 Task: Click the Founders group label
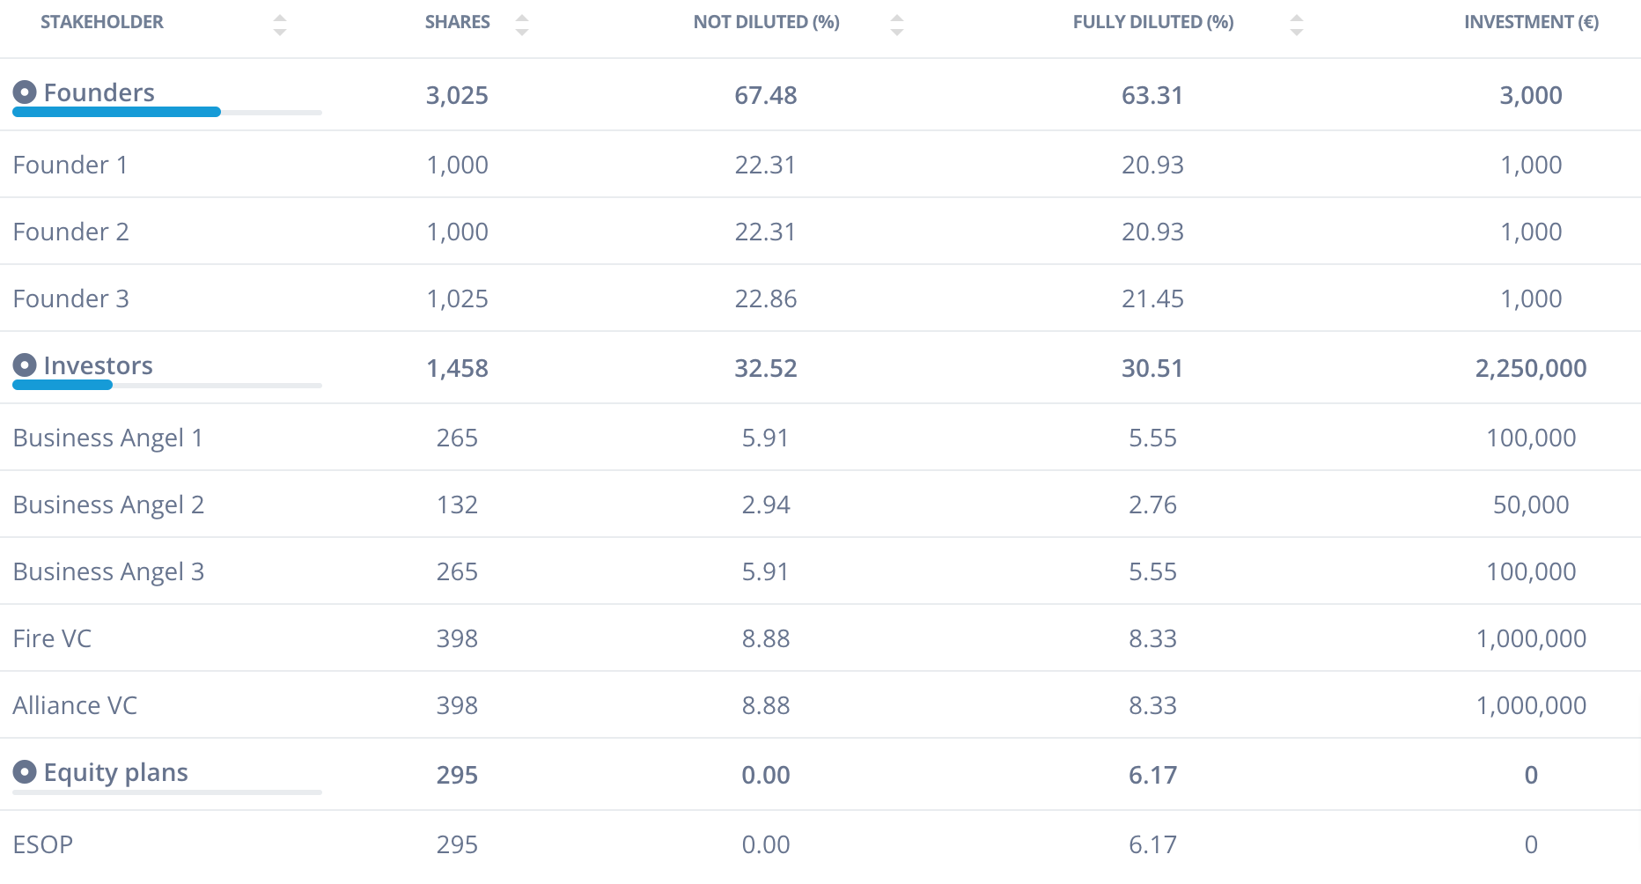tap(99, 92)
